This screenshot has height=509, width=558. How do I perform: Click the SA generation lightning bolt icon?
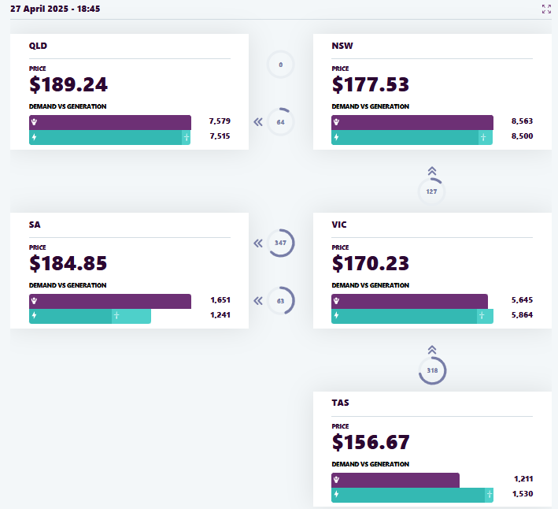click(34, 315)
